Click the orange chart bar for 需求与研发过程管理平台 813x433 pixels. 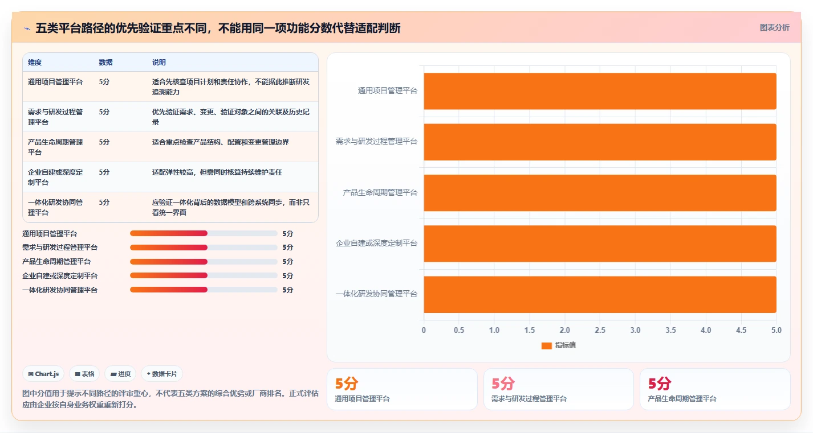(x=600, y=142)
